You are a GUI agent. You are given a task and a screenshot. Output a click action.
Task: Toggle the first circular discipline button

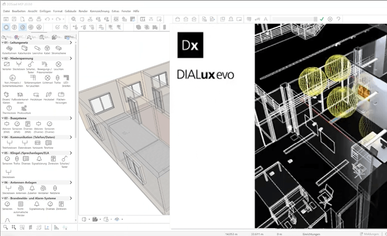click(6, 27)
